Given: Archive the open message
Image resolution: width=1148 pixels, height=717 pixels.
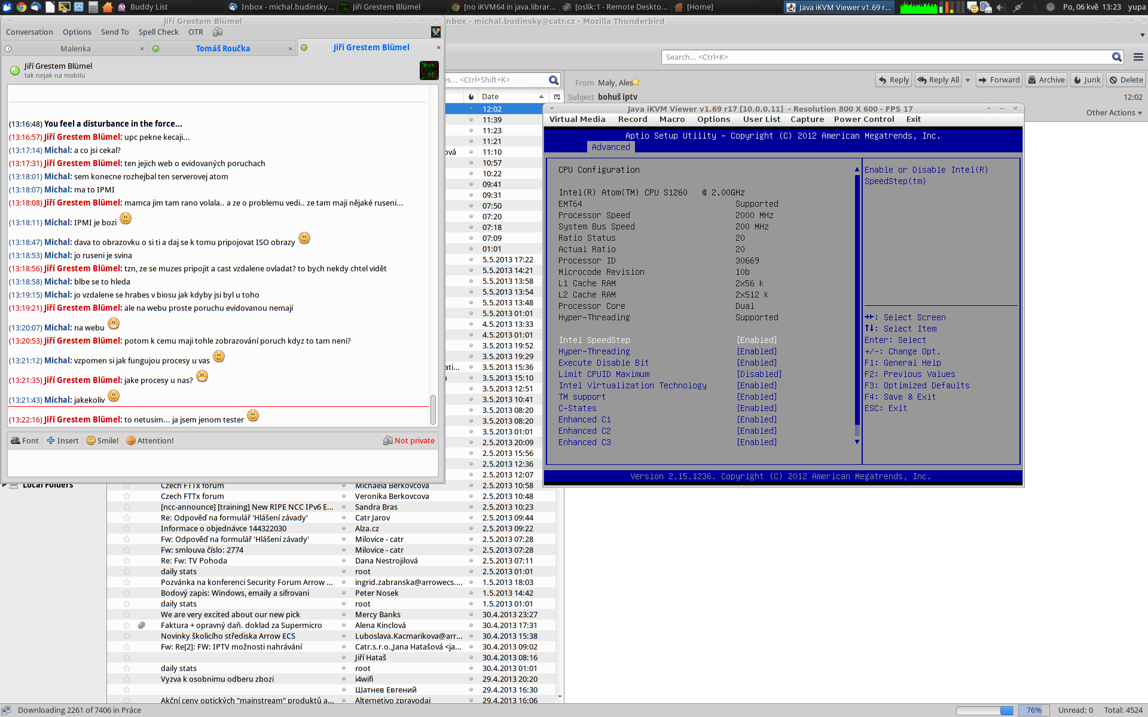Looking at the screenshot, I should coord(1046,79).
